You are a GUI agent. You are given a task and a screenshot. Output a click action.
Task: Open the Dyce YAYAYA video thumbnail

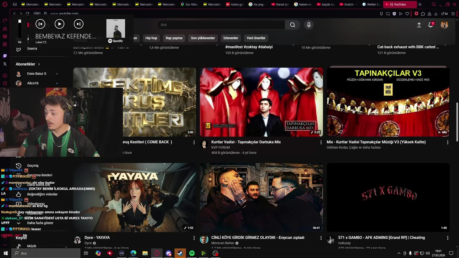point(134,197)
